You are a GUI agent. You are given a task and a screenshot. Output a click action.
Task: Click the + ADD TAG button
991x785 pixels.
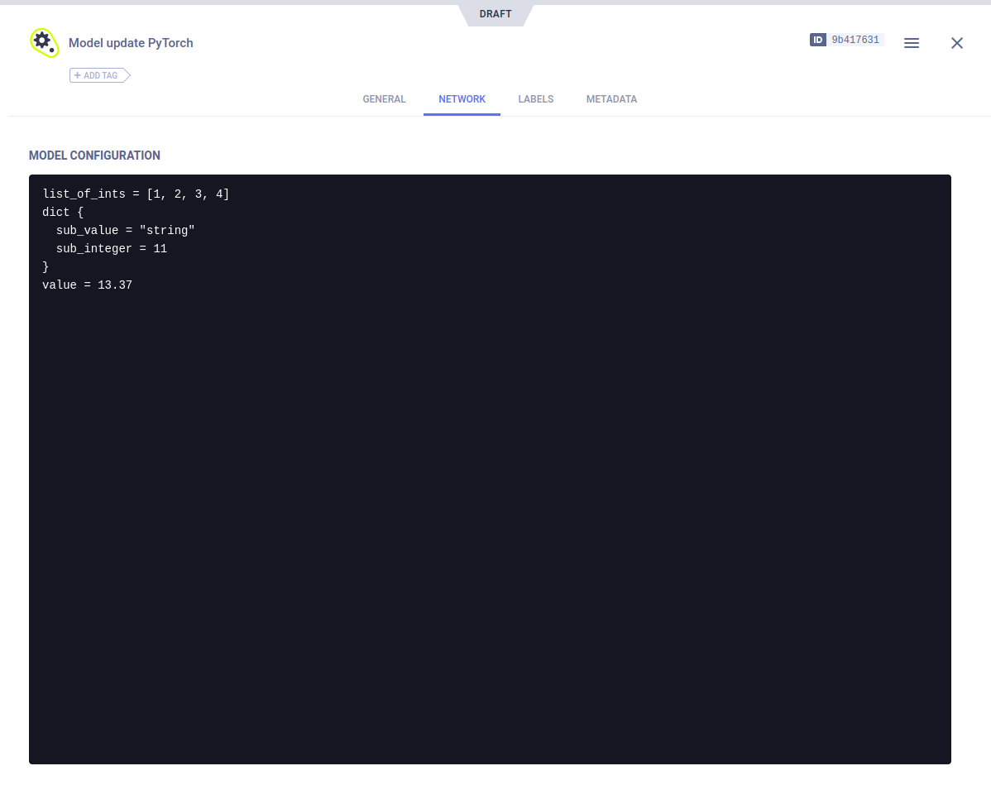pyautogui.click(x=97, y=74)
